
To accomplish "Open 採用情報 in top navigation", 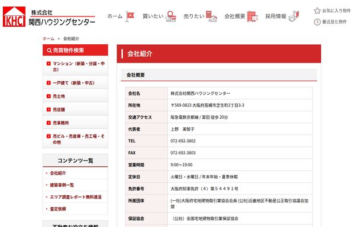I will click(276, 16).
